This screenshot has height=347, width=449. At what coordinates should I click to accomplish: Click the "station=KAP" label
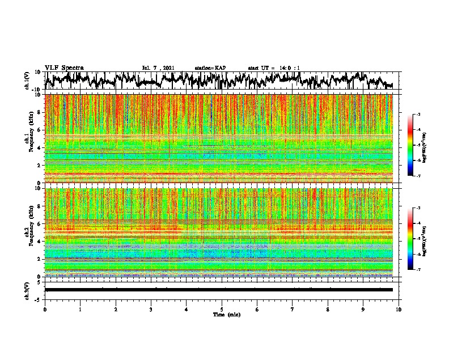coord(210,68)
